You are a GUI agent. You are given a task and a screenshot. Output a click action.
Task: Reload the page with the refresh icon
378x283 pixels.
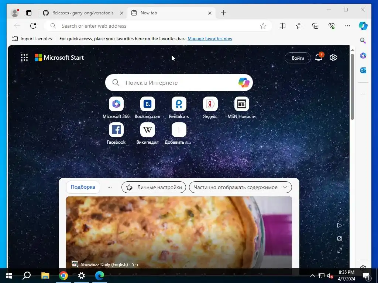point(33,26)
